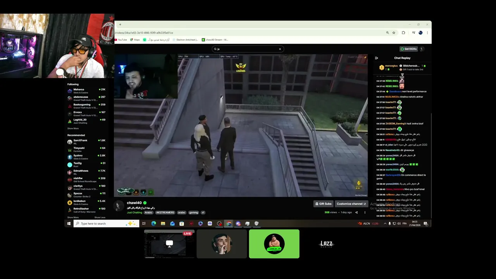Open the notification center icon
The image size is (496, 279).
(x=425, y=224)
